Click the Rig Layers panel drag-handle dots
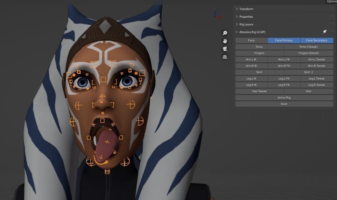 332,24
